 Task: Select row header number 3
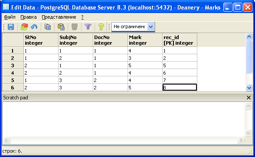coord(13,65)
